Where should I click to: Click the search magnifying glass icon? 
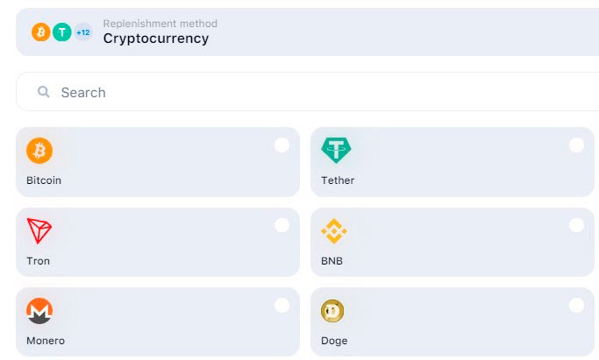tap(43, 92)
